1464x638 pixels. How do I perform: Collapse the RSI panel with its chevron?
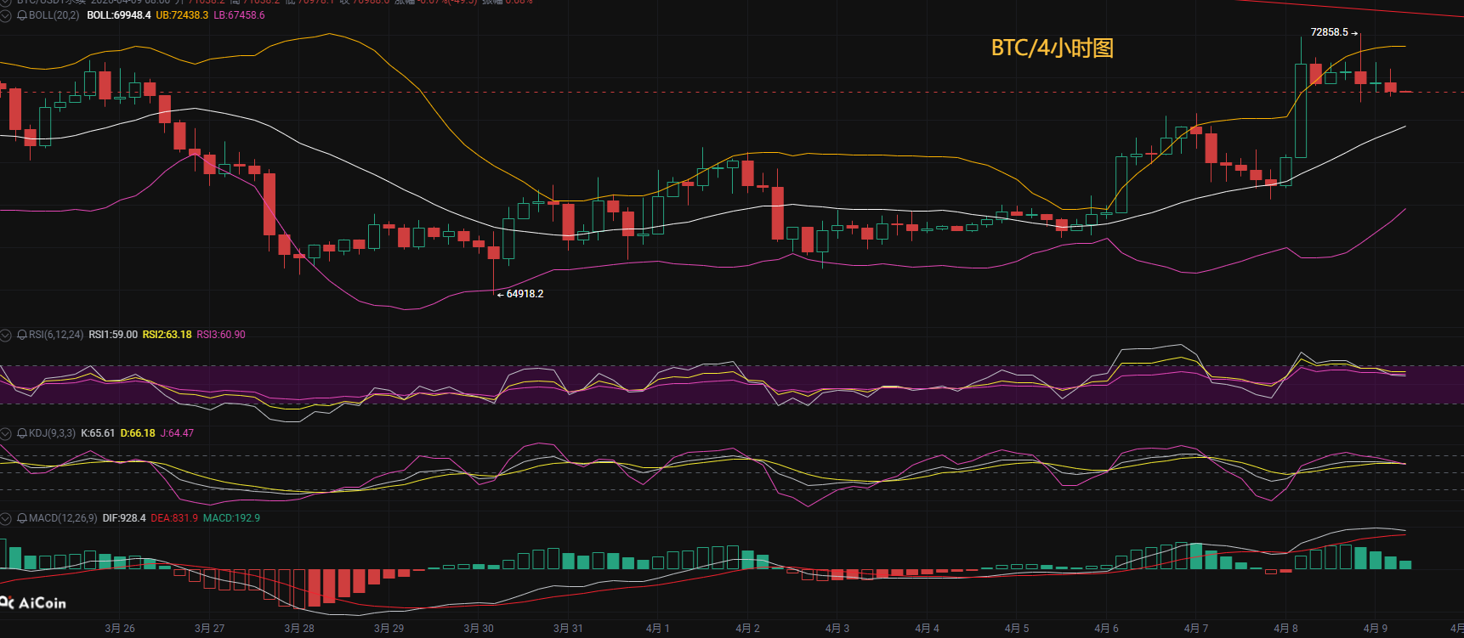point(6,335)
